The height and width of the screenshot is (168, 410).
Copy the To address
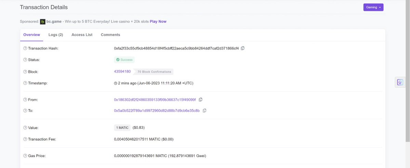coord(204,111)
